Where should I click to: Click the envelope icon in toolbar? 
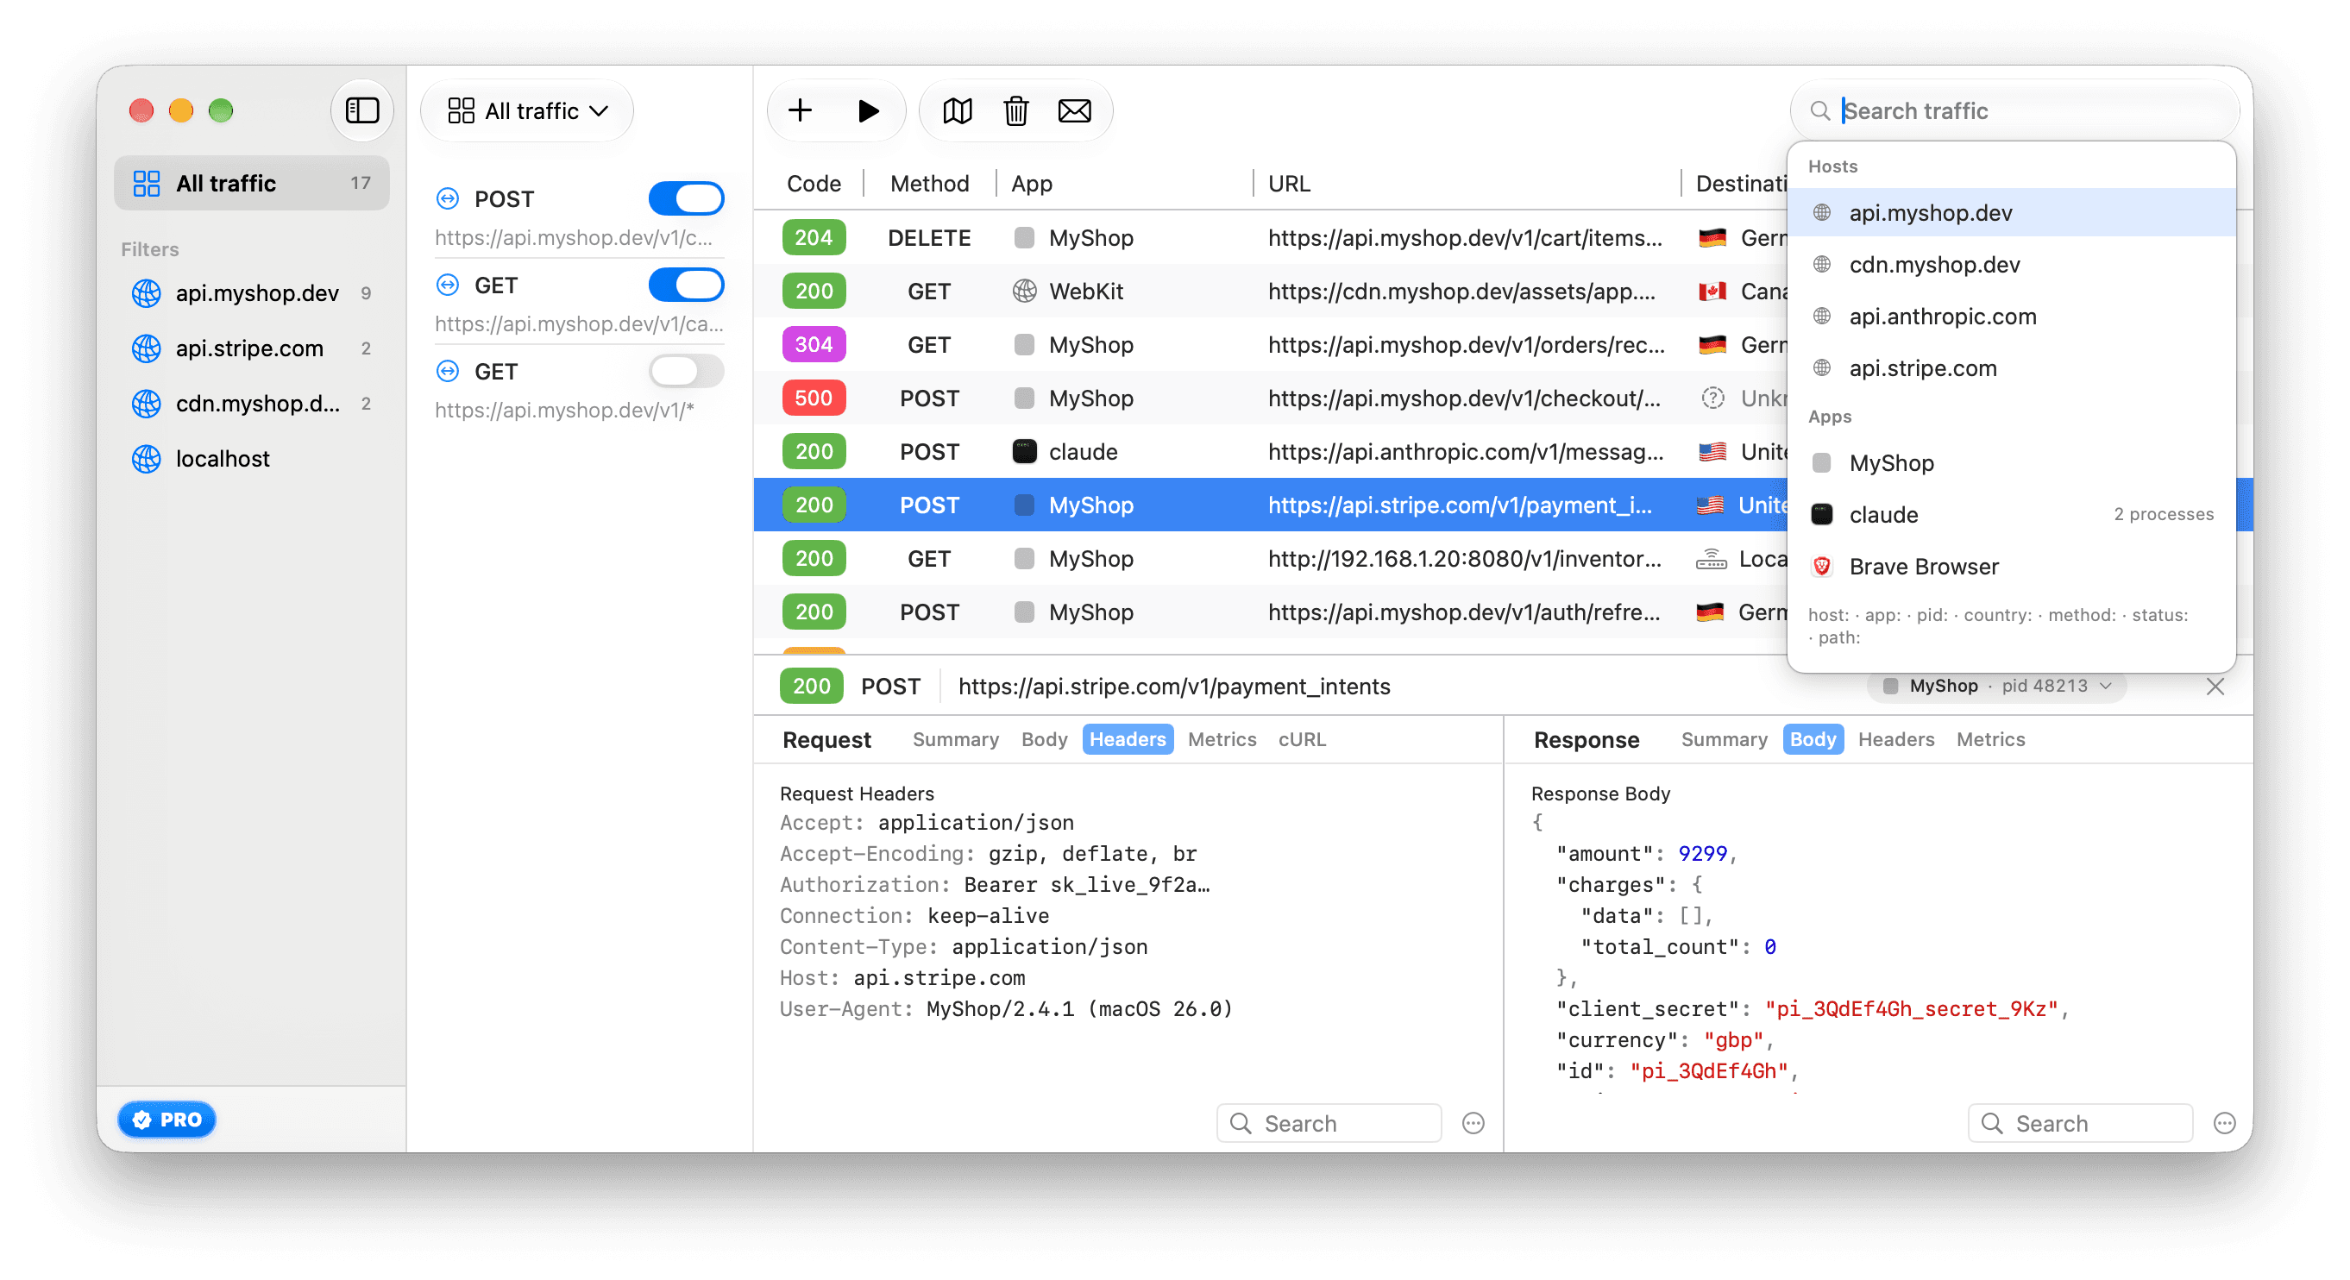[x=1074, y=110]
